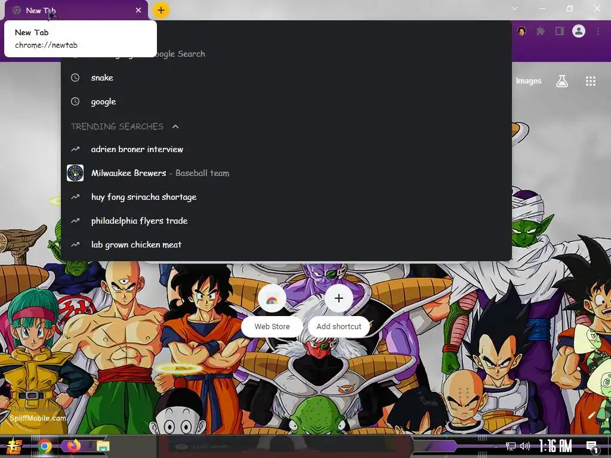Choose 'adrien broner interview' trending search
The height and width of the screenshot is (458, 611).
286,149
